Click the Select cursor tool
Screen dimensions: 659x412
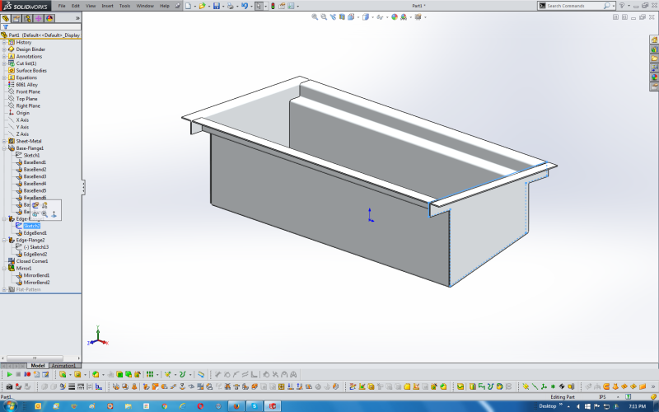point(259,6)
